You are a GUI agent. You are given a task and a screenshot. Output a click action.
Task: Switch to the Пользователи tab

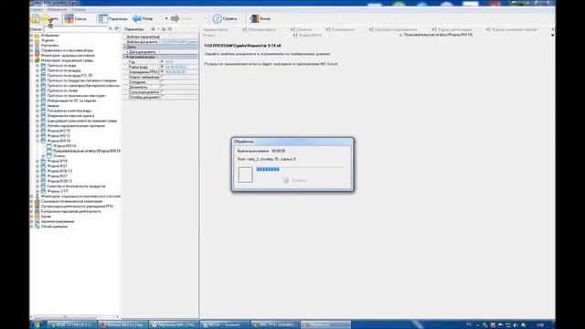343,29
